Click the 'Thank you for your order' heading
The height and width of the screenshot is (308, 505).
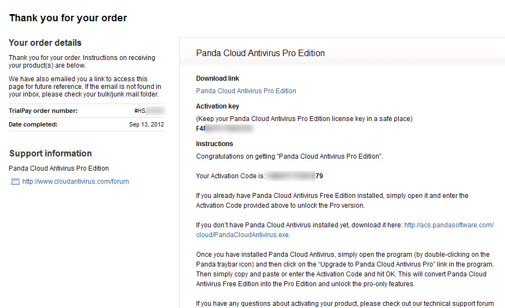pyautogui.click(x=68, y=18)
